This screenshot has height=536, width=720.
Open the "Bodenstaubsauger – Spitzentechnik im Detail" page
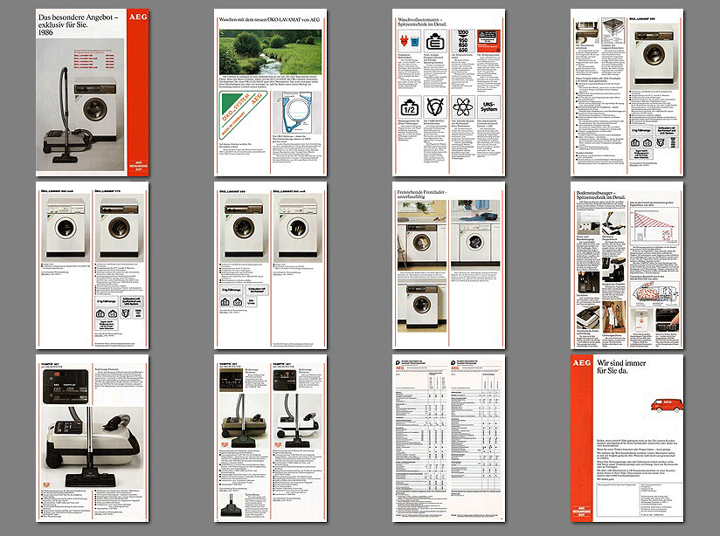[x=627, y=265]
